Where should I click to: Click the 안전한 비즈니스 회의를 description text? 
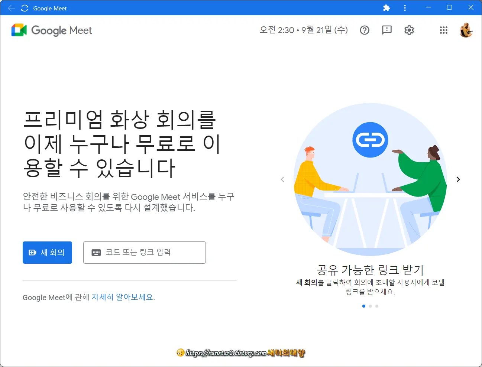pos(129,202)
